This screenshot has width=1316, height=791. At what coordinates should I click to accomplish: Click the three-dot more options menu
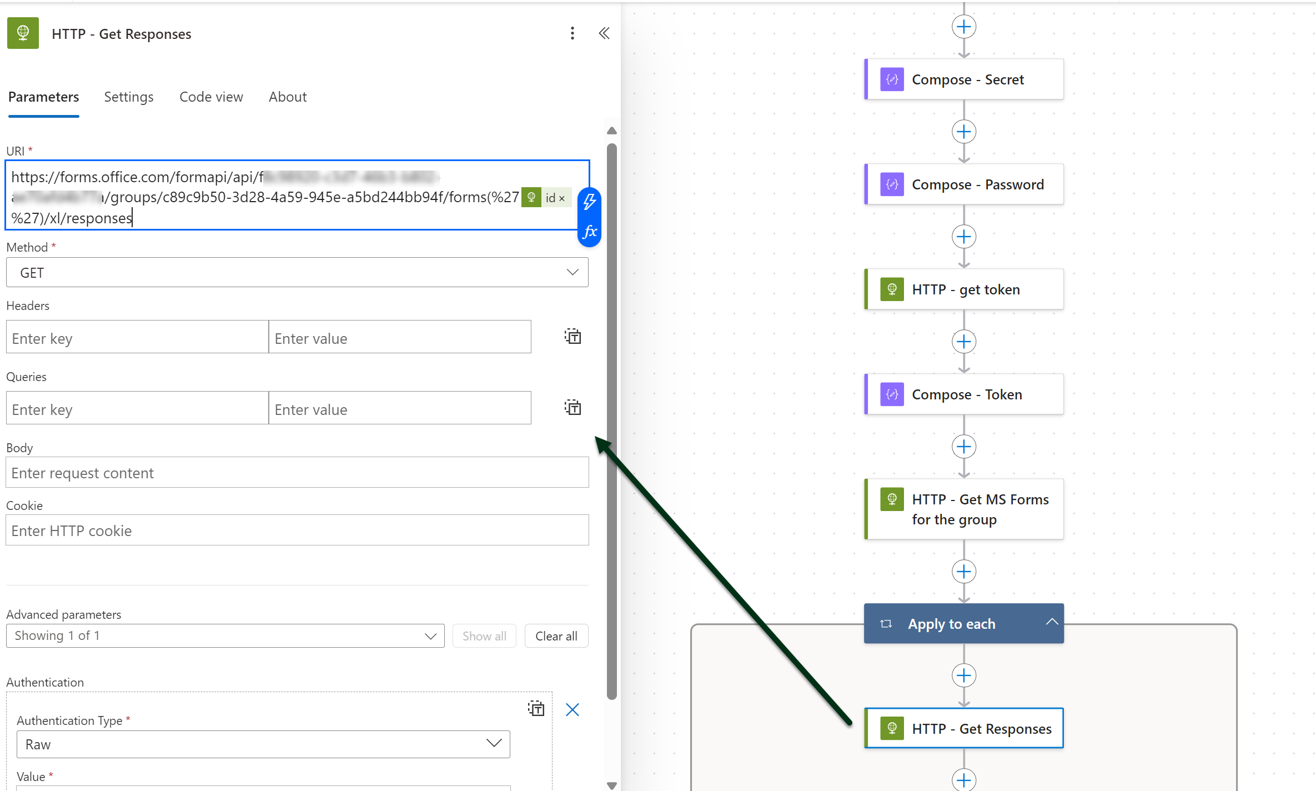pyautogui.click(x=572, y=33)
